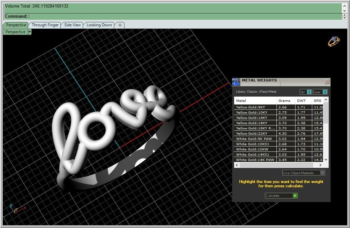Select the White Gold:14K PdW row
This screenshot has width=350, height=228.
278,160
